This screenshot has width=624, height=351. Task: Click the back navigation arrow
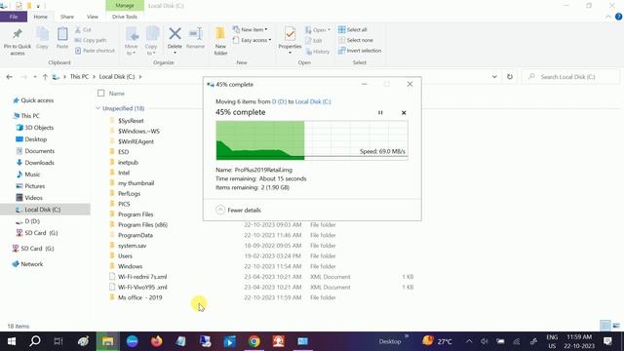coord(9,77)
